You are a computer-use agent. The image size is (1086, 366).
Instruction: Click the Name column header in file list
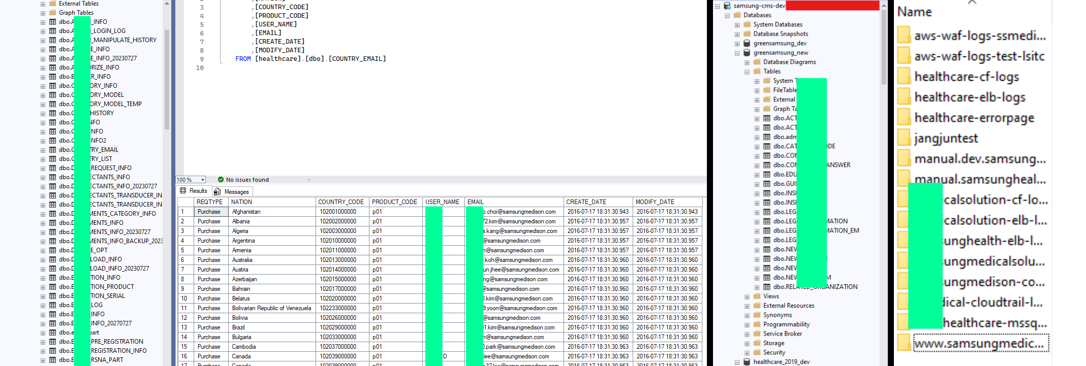[915, 12]
